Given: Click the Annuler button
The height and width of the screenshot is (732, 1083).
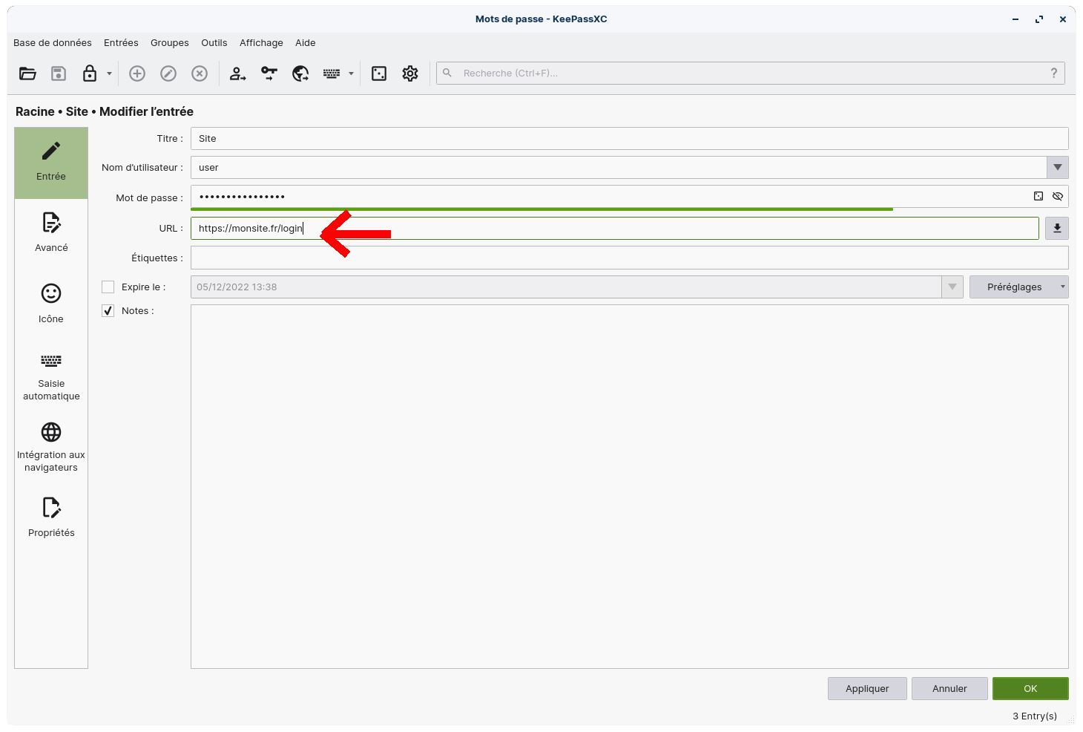Looking at the screenshot, I should [949, 689].
